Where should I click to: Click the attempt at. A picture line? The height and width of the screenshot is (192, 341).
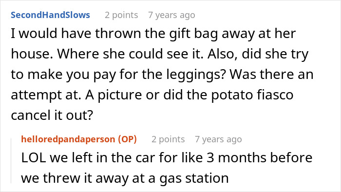point(152,95)
